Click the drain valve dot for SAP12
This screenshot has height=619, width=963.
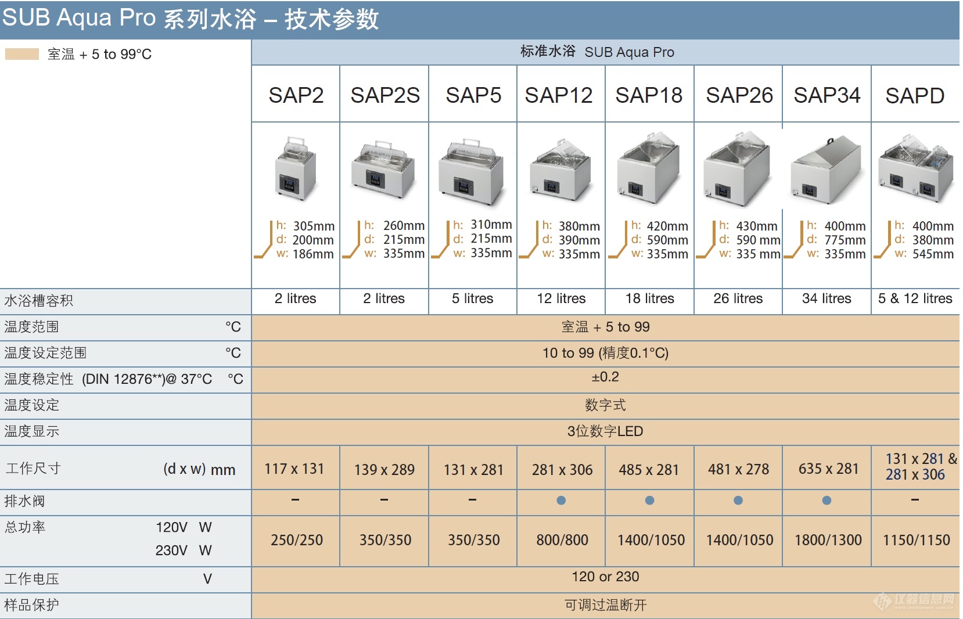561,500
